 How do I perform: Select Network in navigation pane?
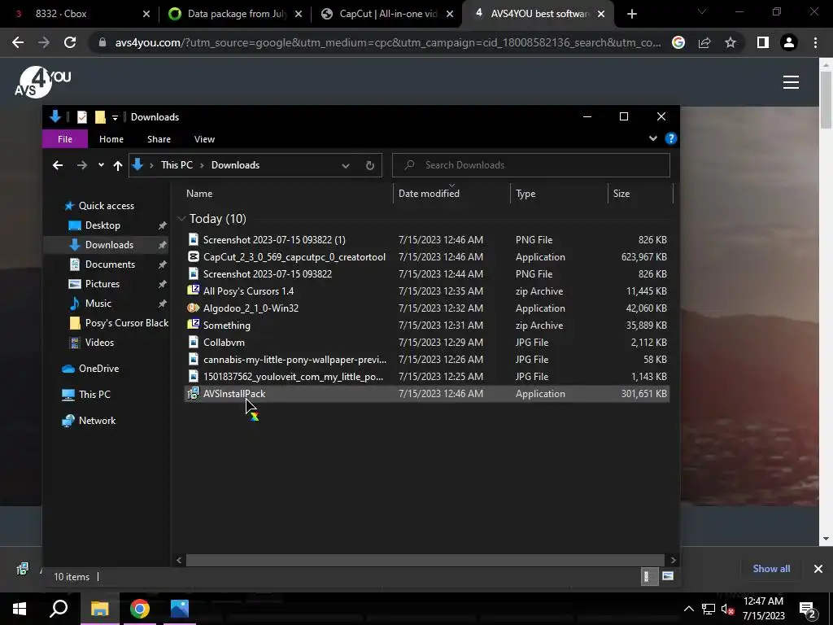98,421
